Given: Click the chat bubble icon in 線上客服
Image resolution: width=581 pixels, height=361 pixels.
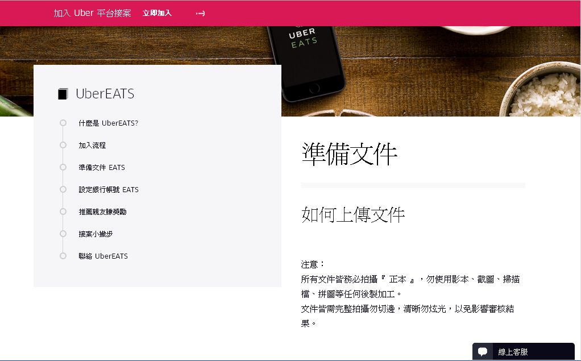Looking at the screenshot, I should (483, 351).
